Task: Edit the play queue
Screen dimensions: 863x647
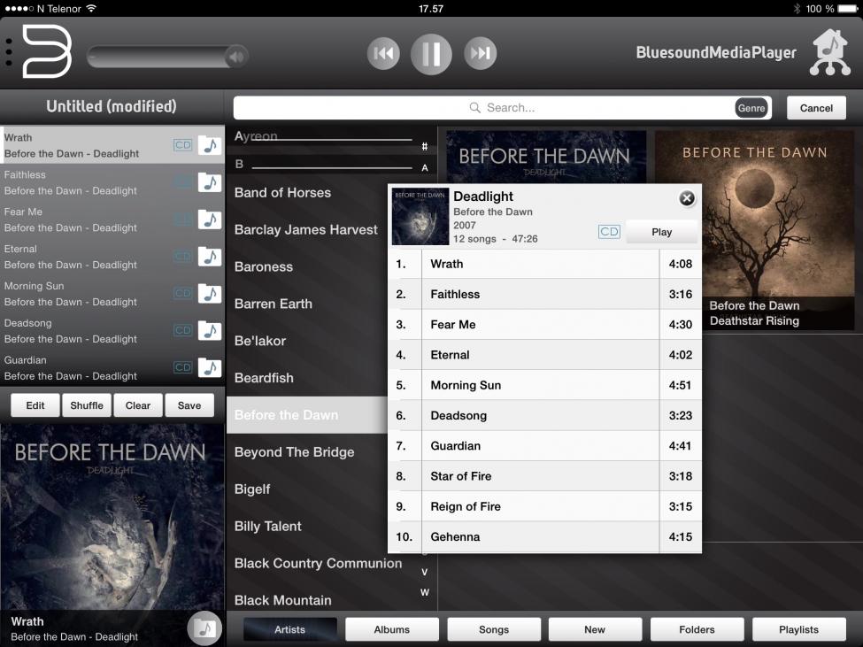Action: click(35, 405)
